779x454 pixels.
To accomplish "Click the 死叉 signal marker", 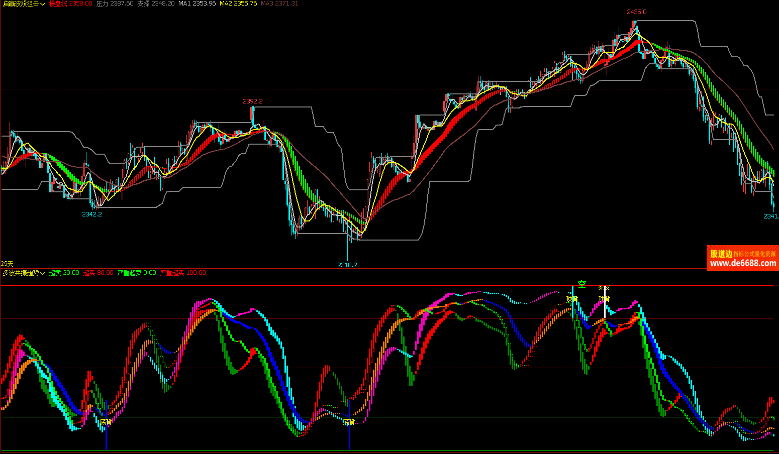I will pos(604,288).
